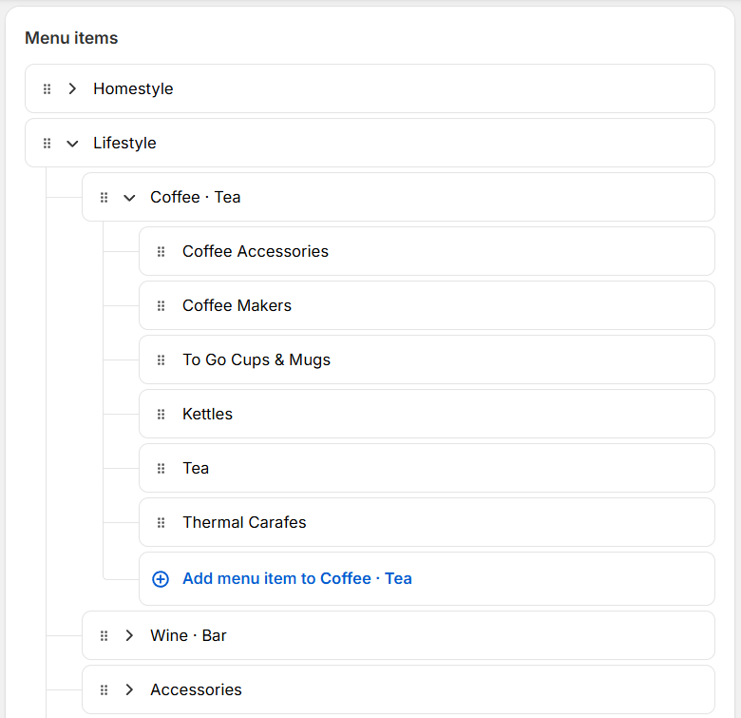The width and height of the screenshot is (741, 718).
Task: Click the Coffee · Tea drag handle
Action: tap(104, 197)
